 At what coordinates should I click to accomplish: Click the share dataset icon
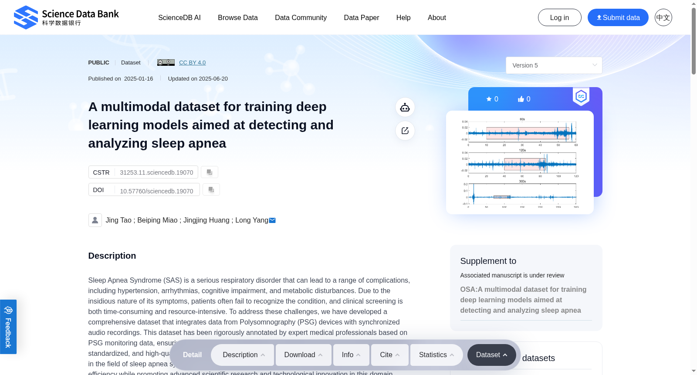405,131
